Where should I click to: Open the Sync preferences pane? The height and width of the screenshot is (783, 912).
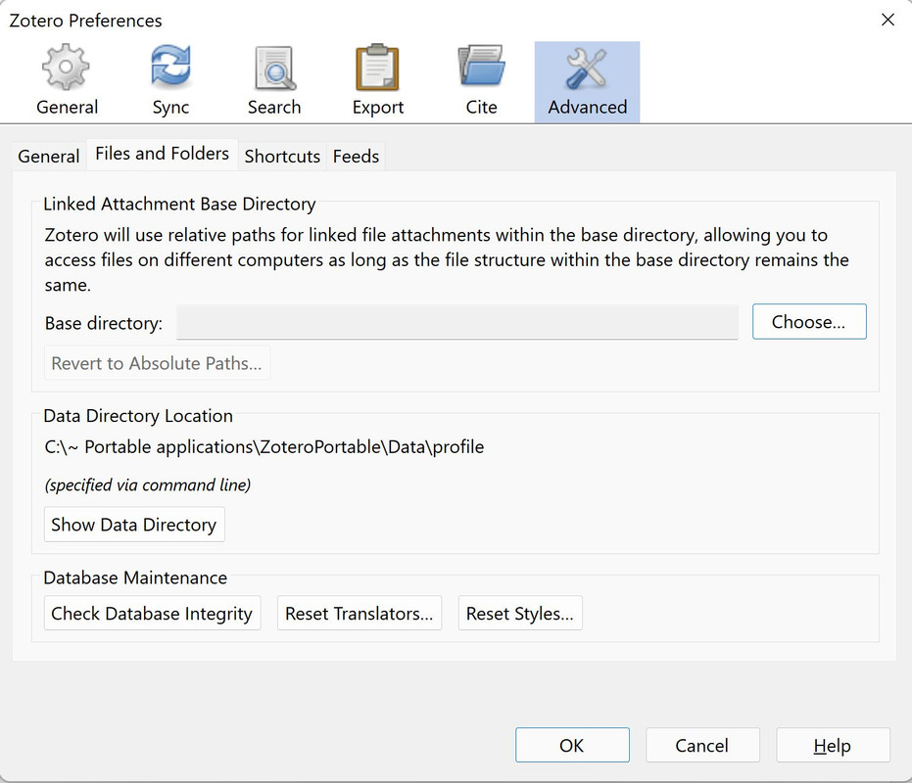pyautogui.click(x=170, y=81)
